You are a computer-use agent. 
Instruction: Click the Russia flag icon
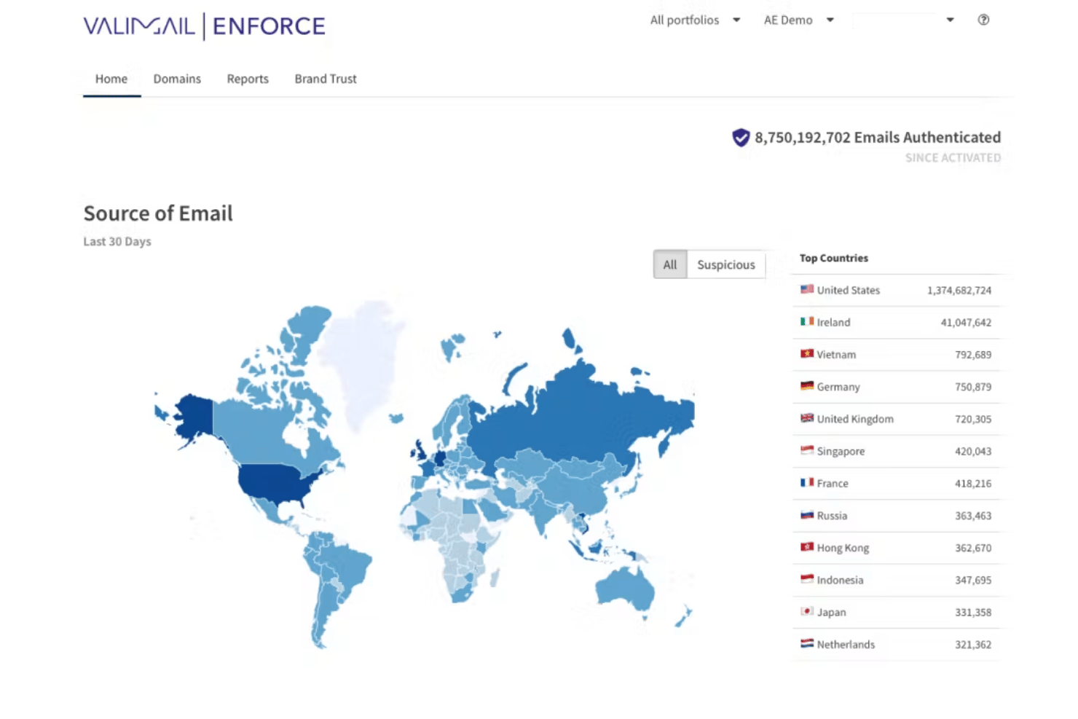807,515
